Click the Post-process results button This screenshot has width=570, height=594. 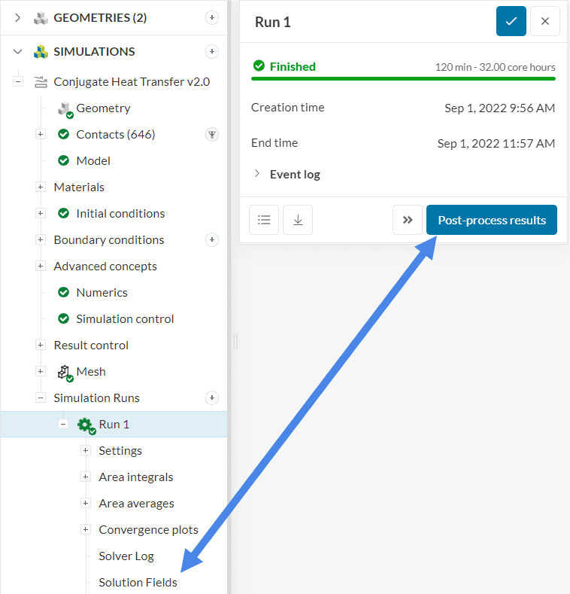[492, 220]
